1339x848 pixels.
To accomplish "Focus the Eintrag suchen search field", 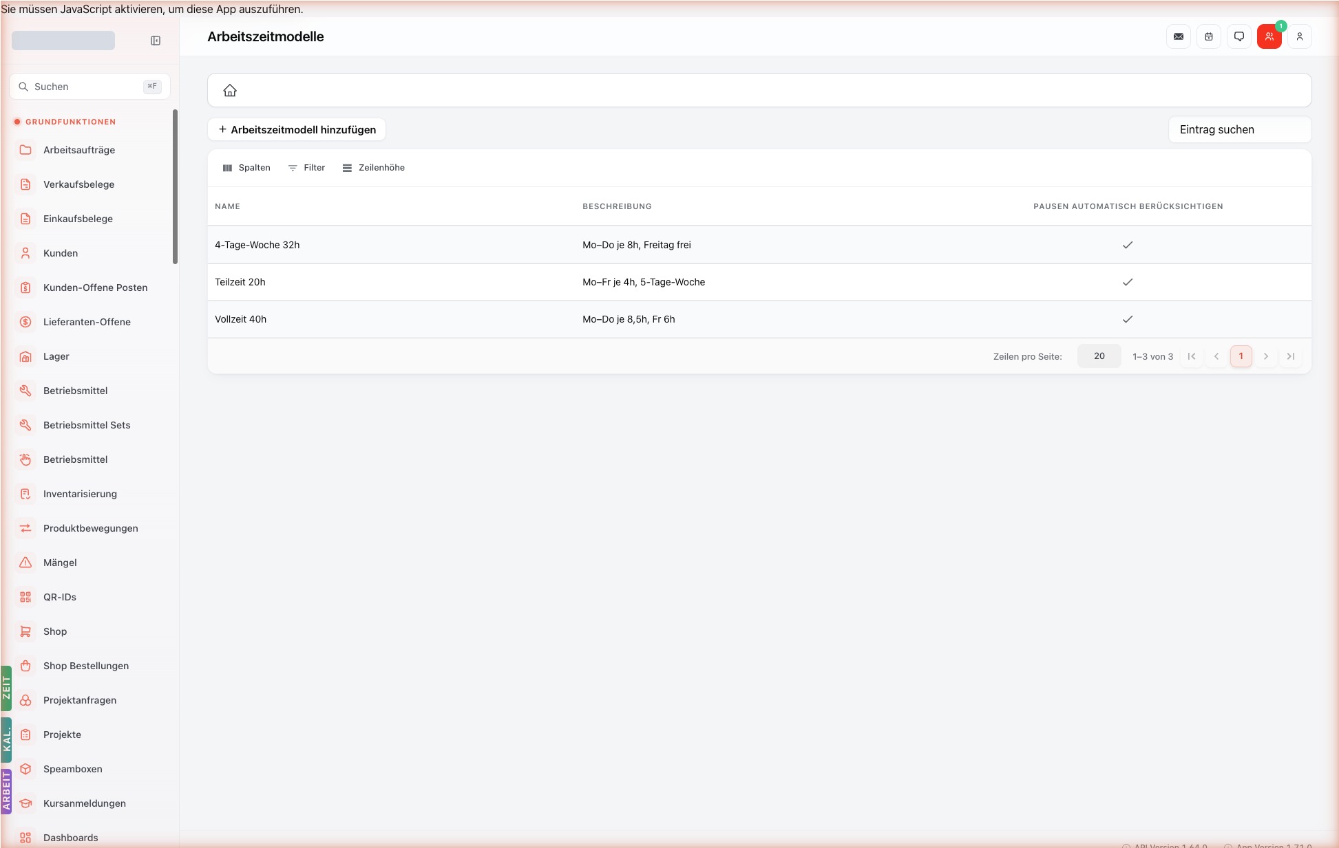I will [x=1240, y=129].
